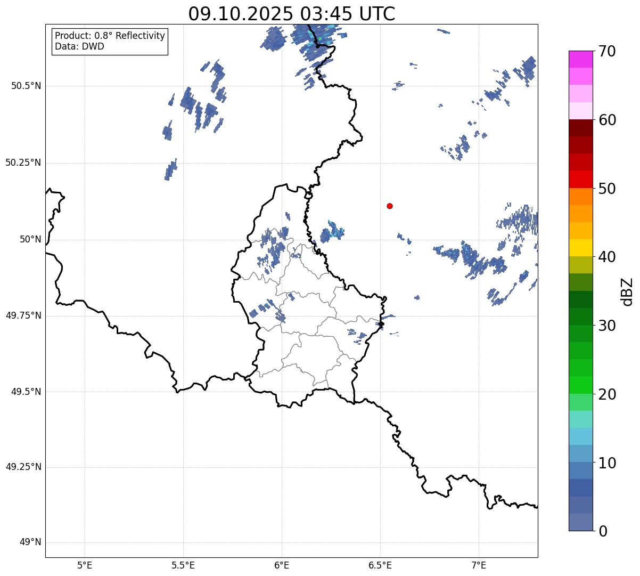Click the longitude label 6.5°E
This screenshot has height=576, width=640.
[380, 565]
